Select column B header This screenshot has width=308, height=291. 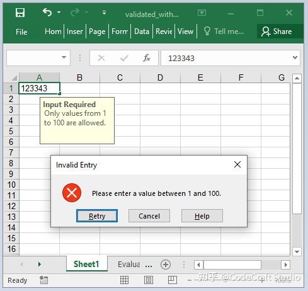(79, 77)
